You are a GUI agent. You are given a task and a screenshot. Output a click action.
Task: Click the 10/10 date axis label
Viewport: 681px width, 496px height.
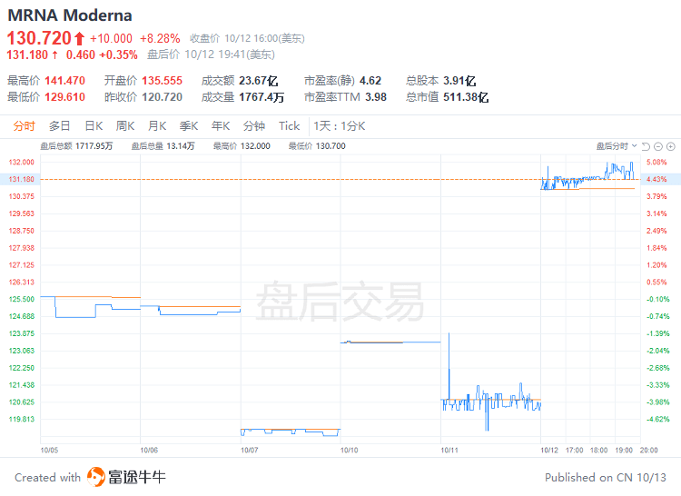[x=350, y=450]
